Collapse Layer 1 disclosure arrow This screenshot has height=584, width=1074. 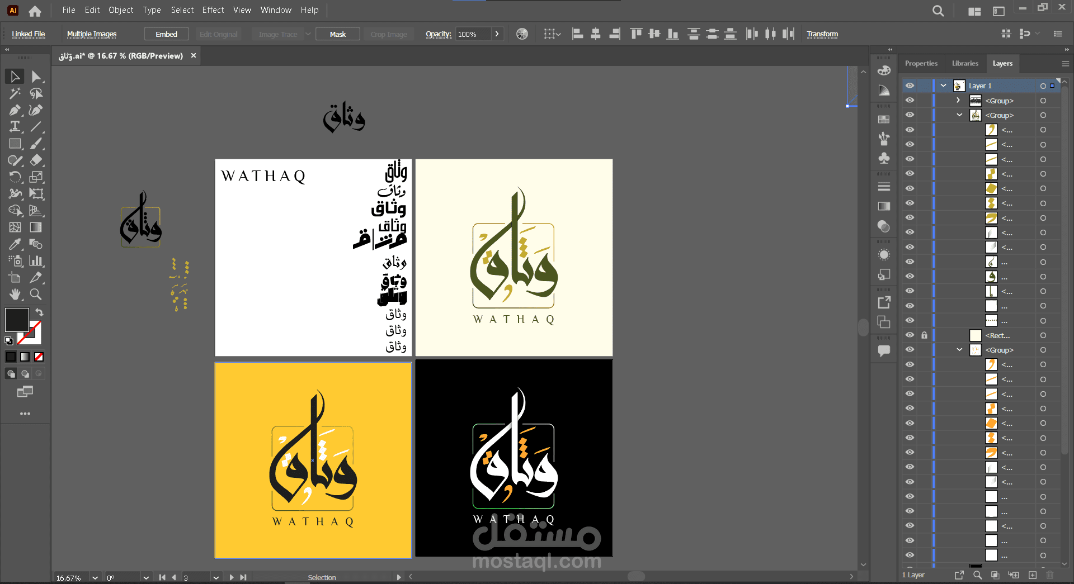[x=944, y=86]
